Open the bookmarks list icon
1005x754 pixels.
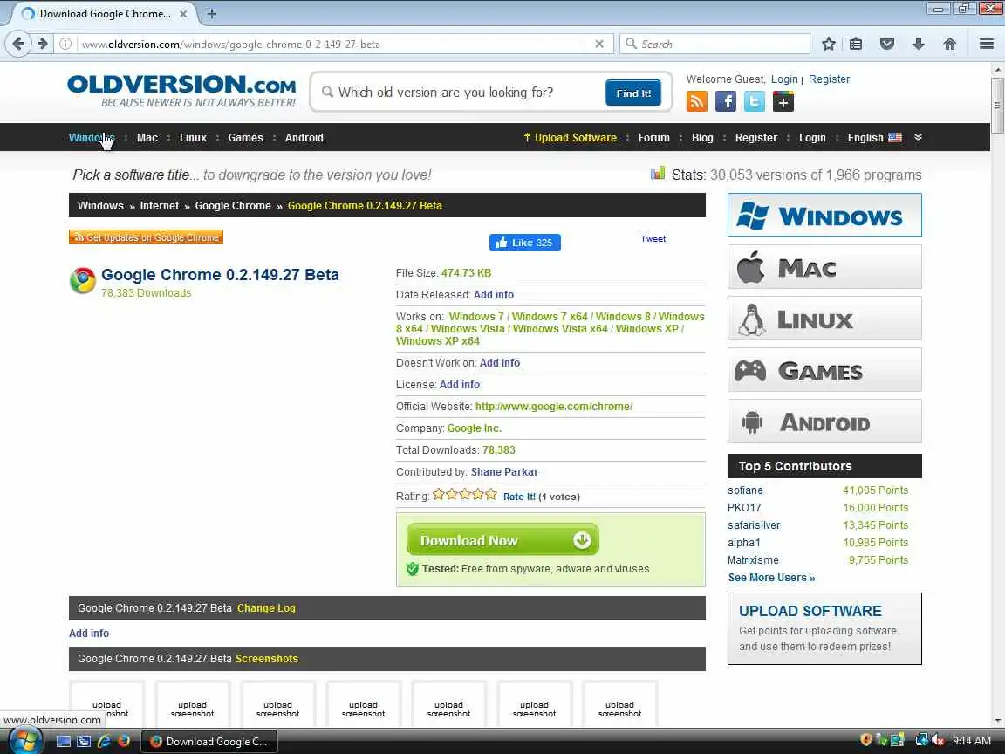[856, 44]
